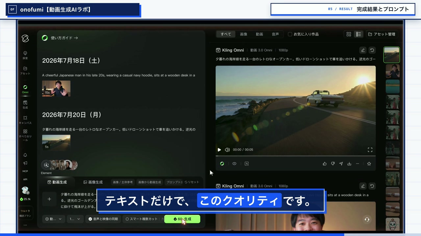Open MCP in the sidebar
This screenshot has width=421, height=236.
25,171
